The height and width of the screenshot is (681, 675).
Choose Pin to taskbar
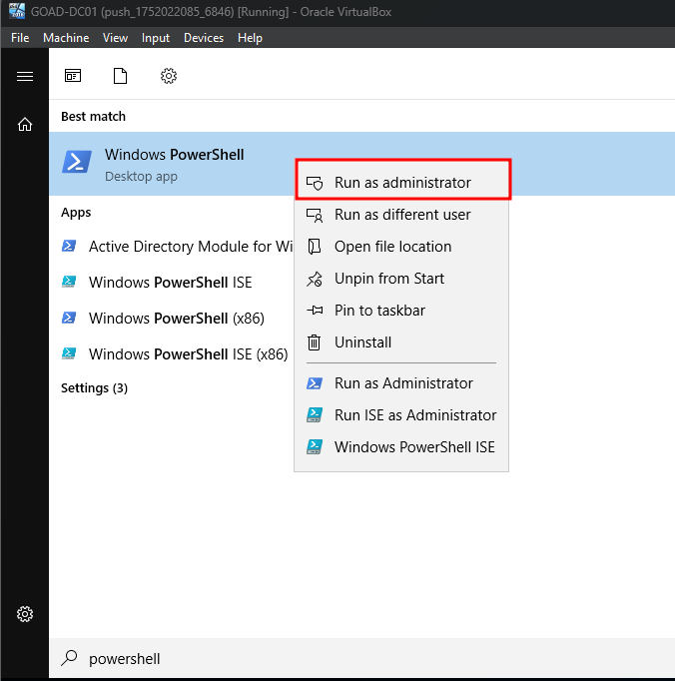click(x=401, y=311)
